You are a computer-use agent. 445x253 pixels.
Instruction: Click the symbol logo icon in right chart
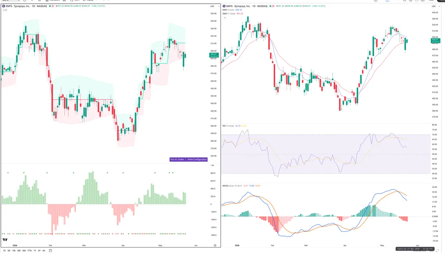(x=224, y=6)
